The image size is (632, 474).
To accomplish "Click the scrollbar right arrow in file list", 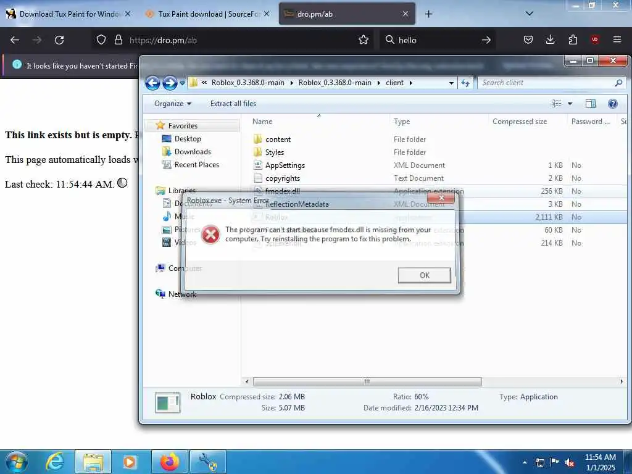I will click(621, 381).
